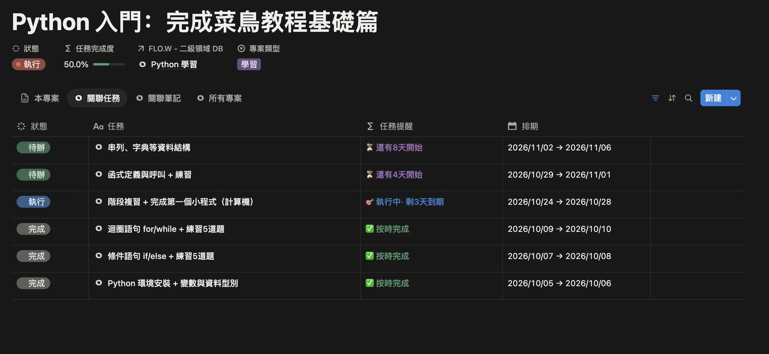Click the page title Python 入門：完成菜鳥教程基礎篇
This screenshot has height=354, width=769.
[195, 22]
